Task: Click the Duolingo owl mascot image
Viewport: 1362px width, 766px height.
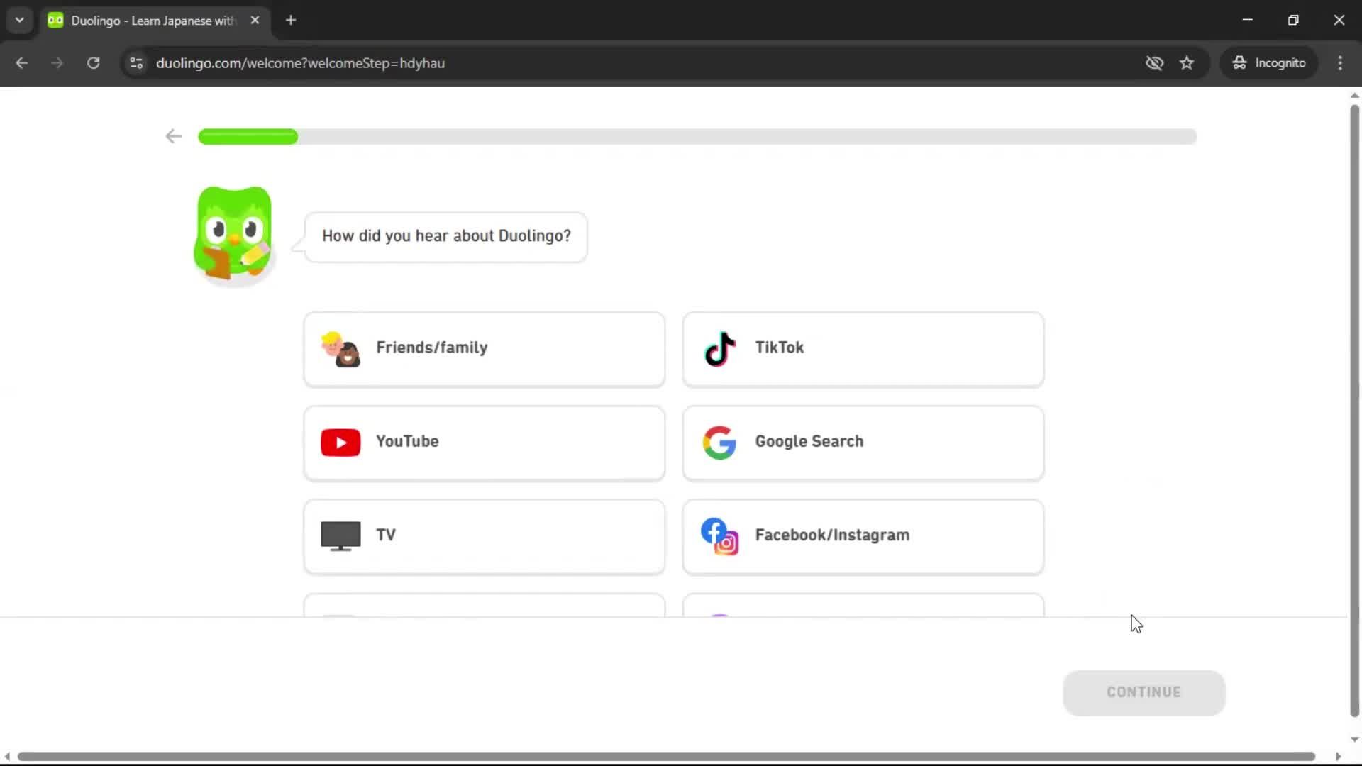Action: pyautogui.click(x=233, y=234)
